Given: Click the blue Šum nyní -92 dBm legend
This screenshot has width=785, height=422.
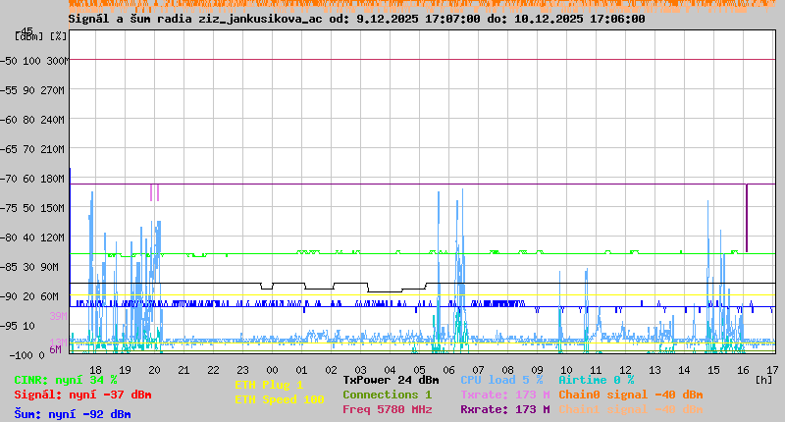Looking at the screenshot, I should [x=73, y=413].
